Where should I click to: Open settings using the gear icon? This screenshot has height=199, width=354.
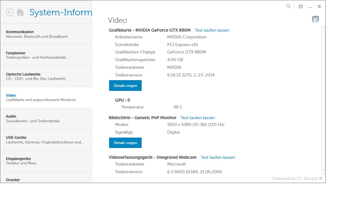pyautogui.click(x=301, y=6)
